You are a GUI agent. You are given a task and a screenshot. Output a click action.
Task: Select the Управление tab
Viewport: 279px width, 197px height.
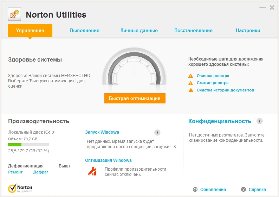(x=30, y=31)
